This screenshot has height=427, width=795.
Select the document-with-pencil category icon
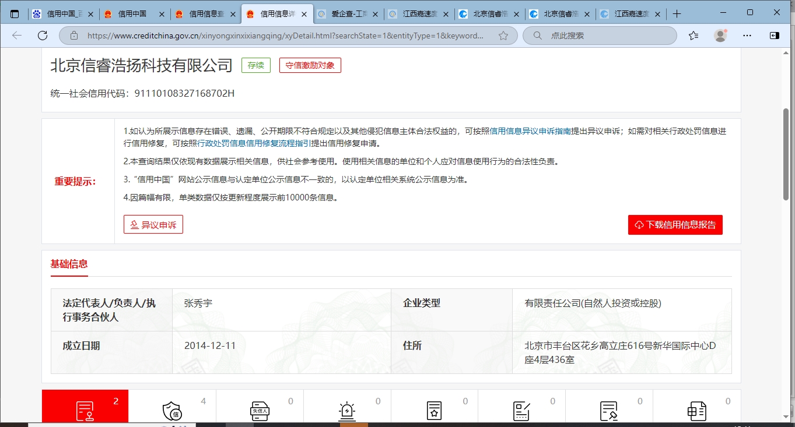(609, 411)
